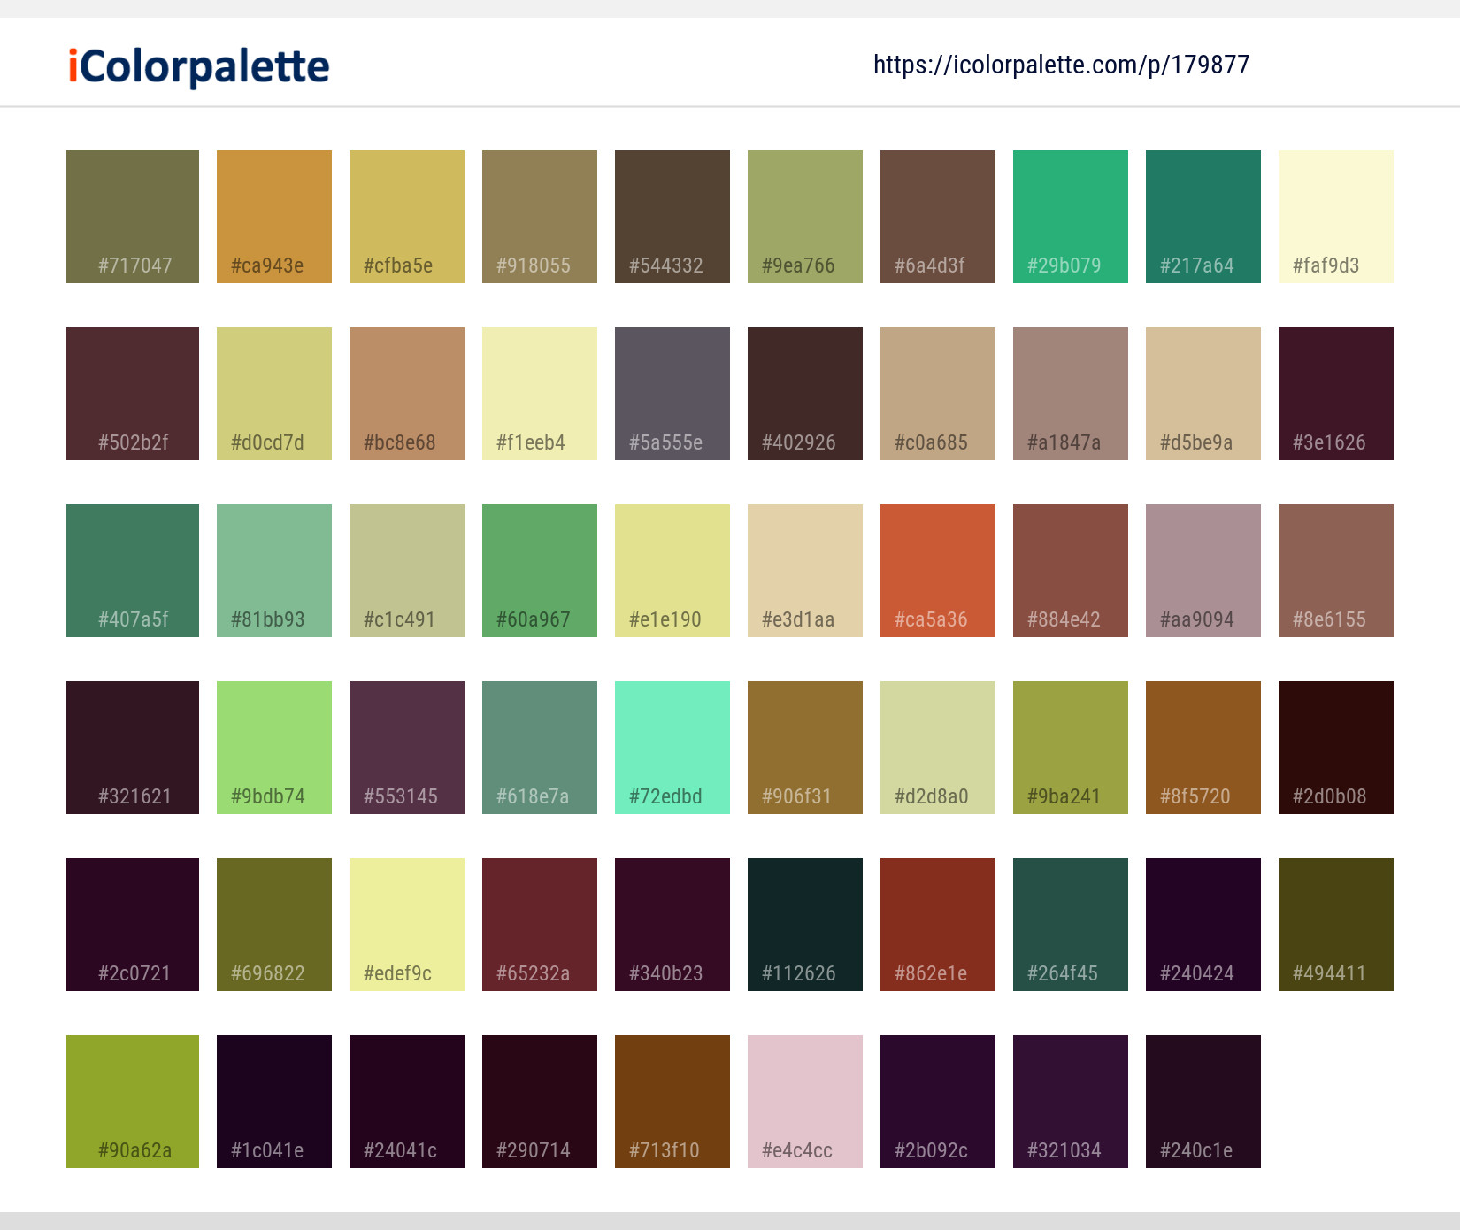Image resolution: width=1460 pixels, height=1230 pixels.
Task: Open the palette URL link
Action: (x=1061, y=65)
